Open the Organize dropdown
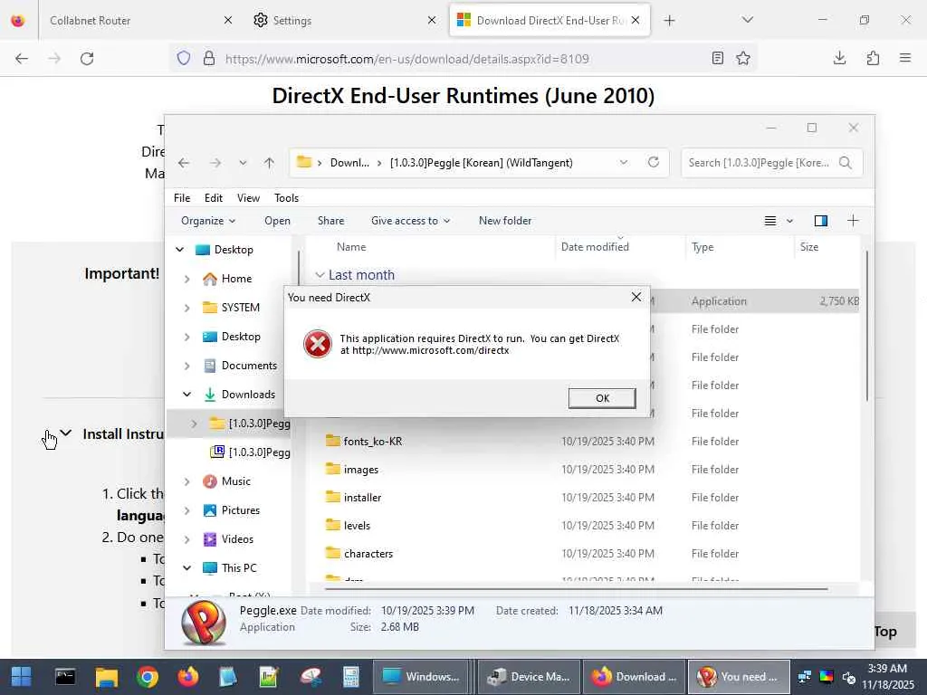 pyautogui.click(x=208, y=221)
